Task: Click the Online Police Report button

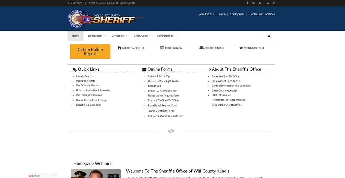Action: click(x=90, y=51)
